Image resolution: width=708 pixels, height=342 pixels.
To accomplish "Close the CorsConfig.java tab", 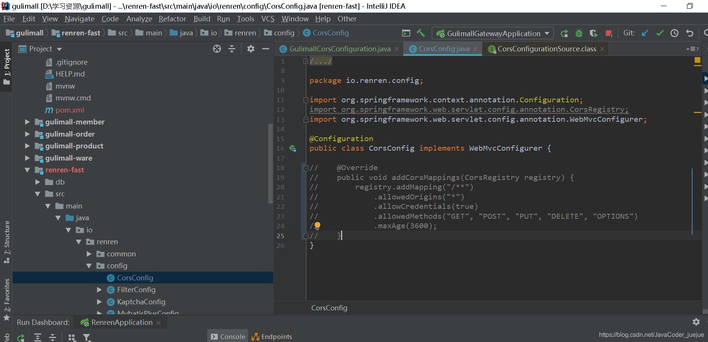I will tap(475, 49).
